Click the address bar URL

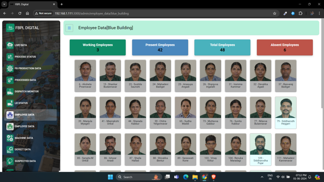92,13
